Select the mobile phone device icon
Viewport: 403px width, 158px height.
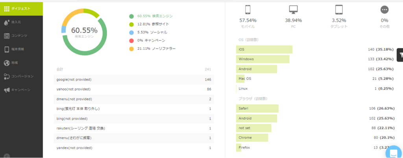[x=248, y=10]
